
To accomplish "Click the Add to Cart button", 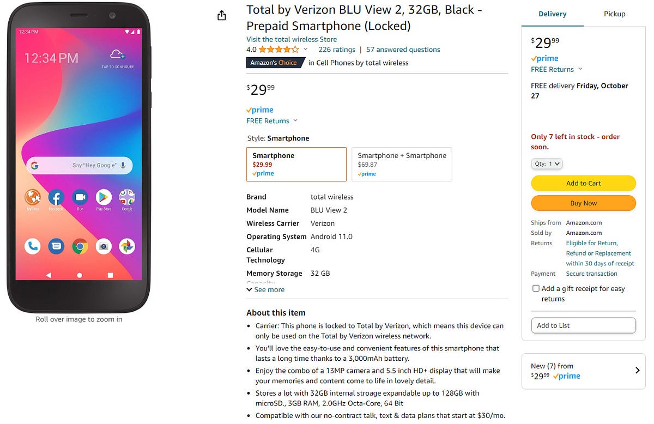I will 583,183.
